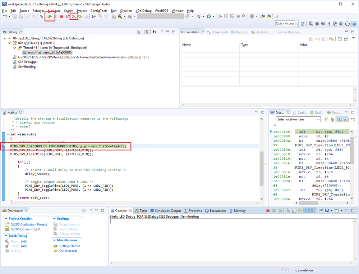The width and height of the screenshot is (359, 274).
Task: Toggle Show Source in Disassembly view
Action: point(345,119)
